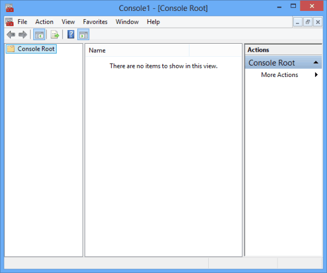Screen dimensions: 327x273
Task: Click the 'no items to show' message
Action: (163, 66)
